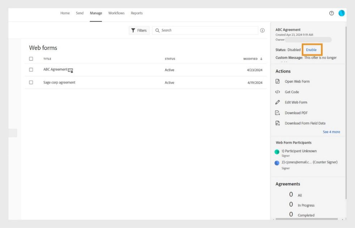355x228 pixels.
Task: Open the user profile avatar
Action: coord(341,13)
